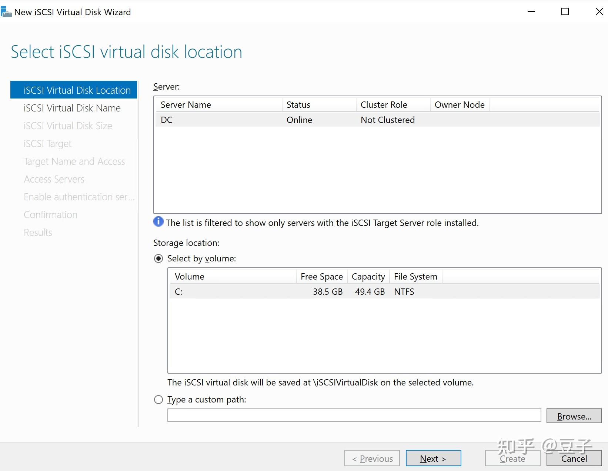
Task: Choose the 'Type a custom path' option
Action: (158, 400)
